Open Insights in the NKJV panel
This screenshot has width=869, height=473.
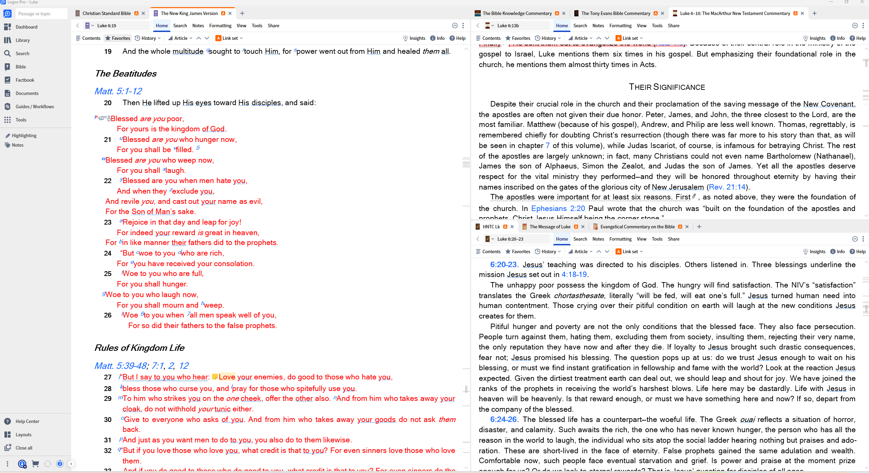(x=414, y=38)
